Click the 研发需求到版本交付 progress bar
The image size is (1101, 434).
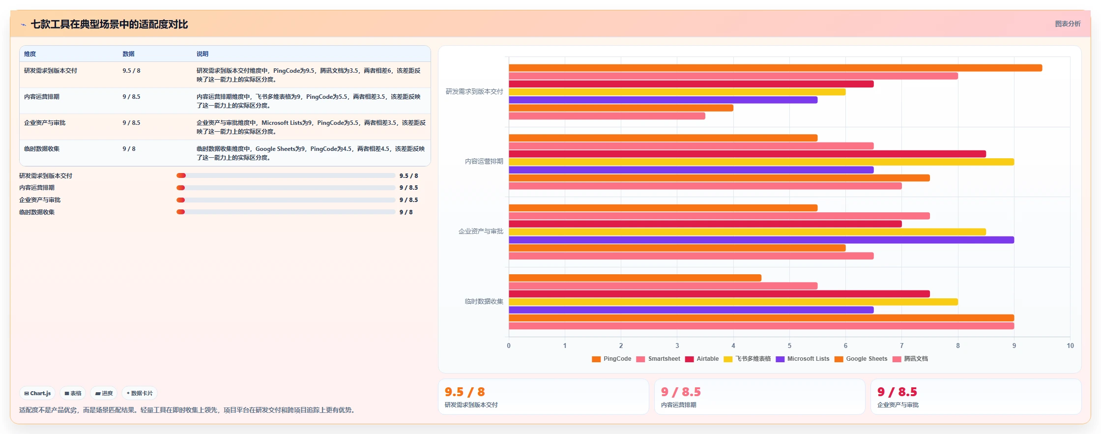coord(286,175)
